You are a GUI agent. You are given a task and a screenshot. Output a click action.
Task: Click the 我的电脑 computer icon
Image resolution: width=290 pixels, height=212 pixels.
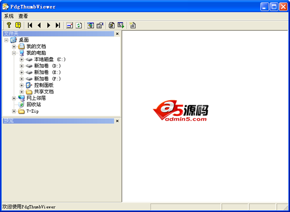(21, 53)
